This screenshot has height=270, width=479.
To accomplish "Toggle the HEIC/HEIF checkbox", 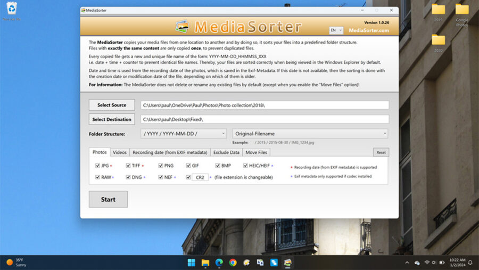I will [x=245, y=166].
